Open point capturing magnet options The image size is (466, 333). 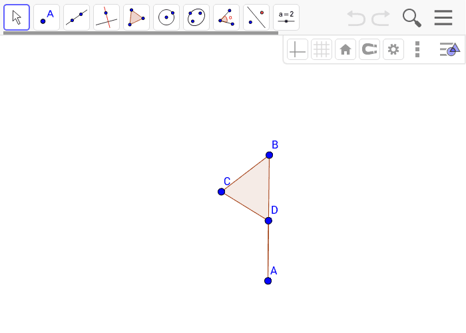click(369, 49)
